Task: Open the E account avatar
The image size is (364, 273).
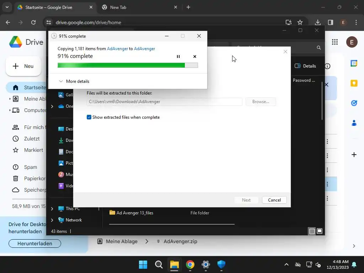Action: [x=352, y=42]
